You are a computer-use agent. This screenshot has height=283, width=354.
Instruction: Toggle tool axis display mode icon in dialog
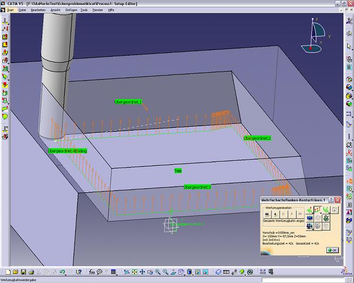318,210
